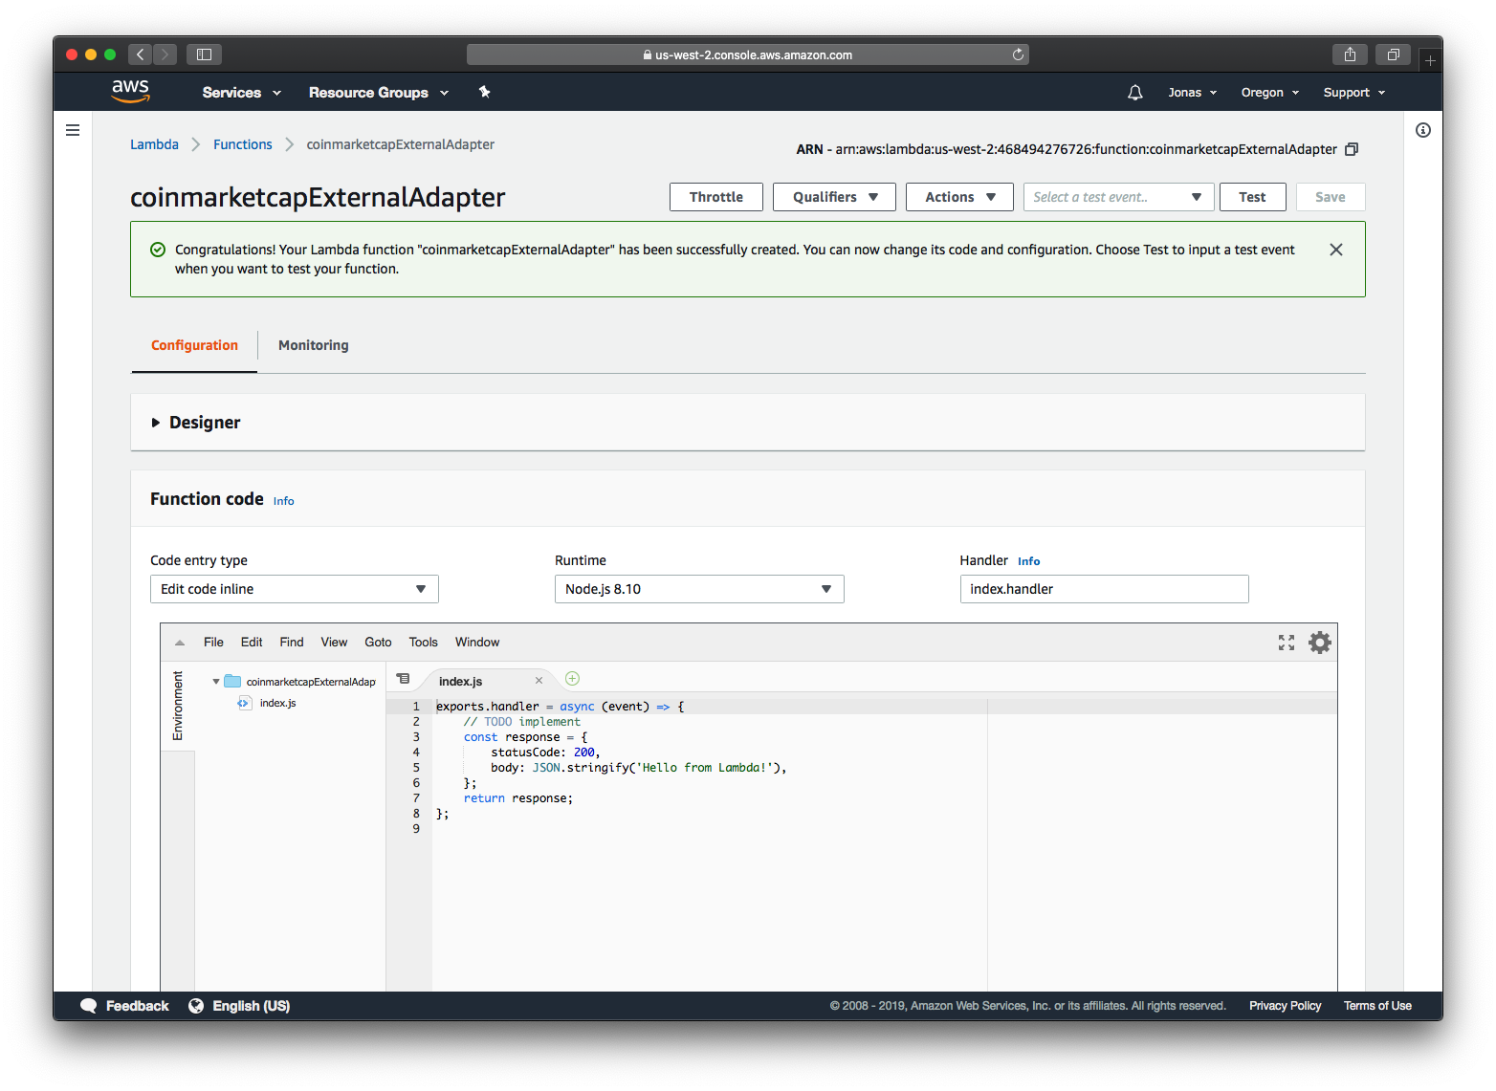Open the Qualifiers dropdown
The height and width of the screenshot is (1091, 1496).
(x=834, y=197)
